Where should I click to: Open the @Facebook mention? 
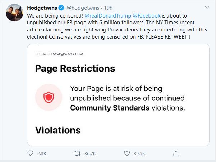(x=147, y=16)
